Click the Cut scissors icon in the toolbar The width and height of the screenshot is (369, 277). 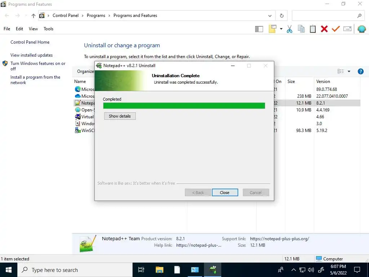[x=289, y=29]
